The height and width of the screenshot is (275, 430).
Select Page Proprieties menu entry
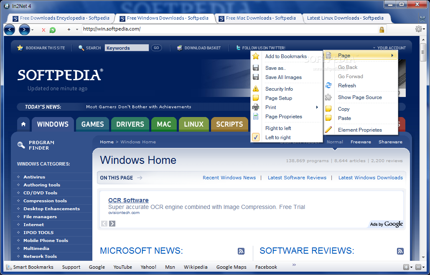pos(287,117)
